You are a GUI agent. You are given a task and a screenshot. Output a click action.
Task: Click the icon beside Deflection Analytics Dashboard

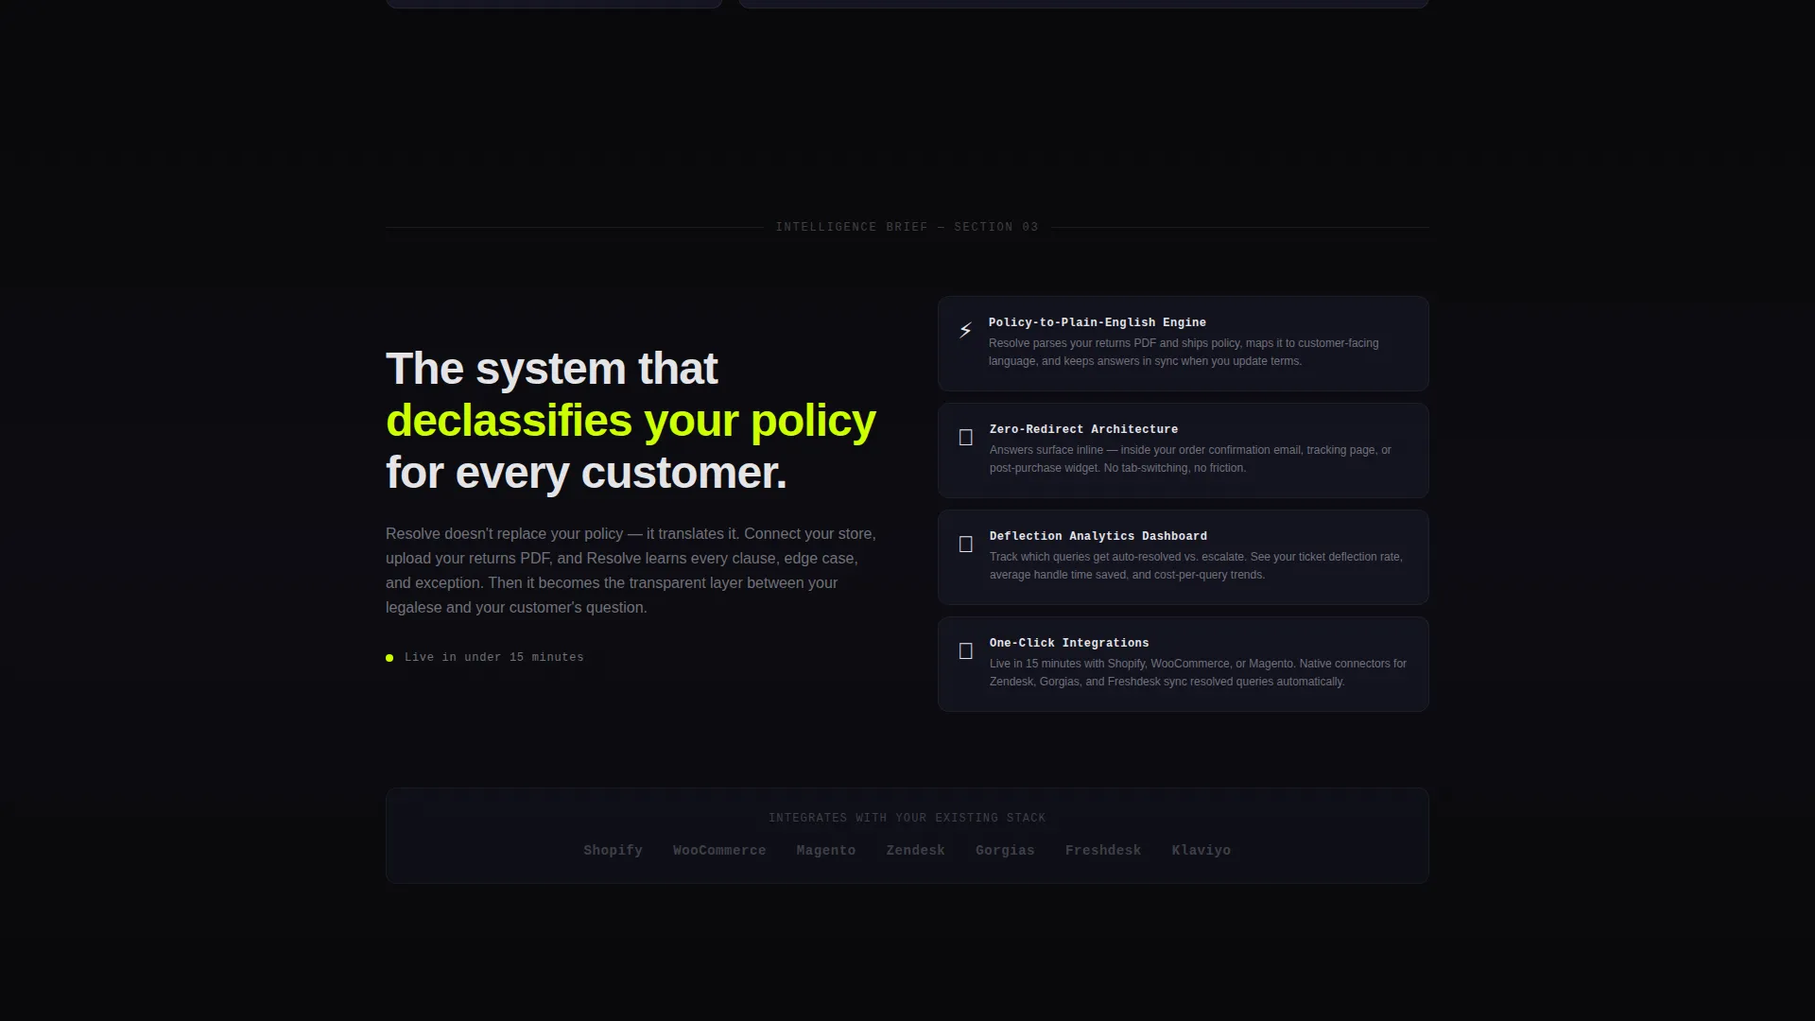click(x=965, y=545)
